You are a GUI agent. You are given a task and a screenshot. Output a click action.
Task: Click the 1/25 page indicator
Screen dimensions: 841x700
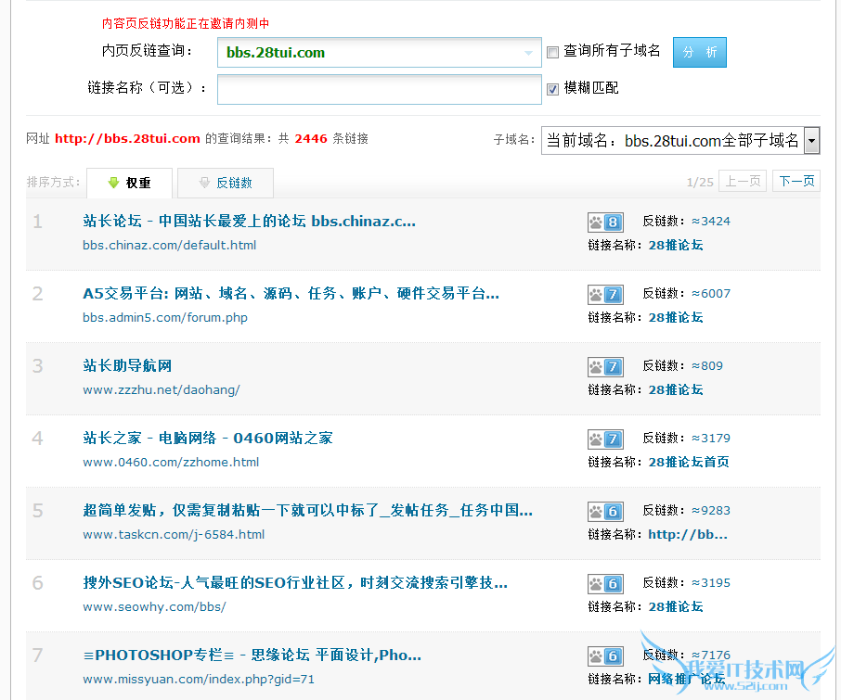pos(700,183)
